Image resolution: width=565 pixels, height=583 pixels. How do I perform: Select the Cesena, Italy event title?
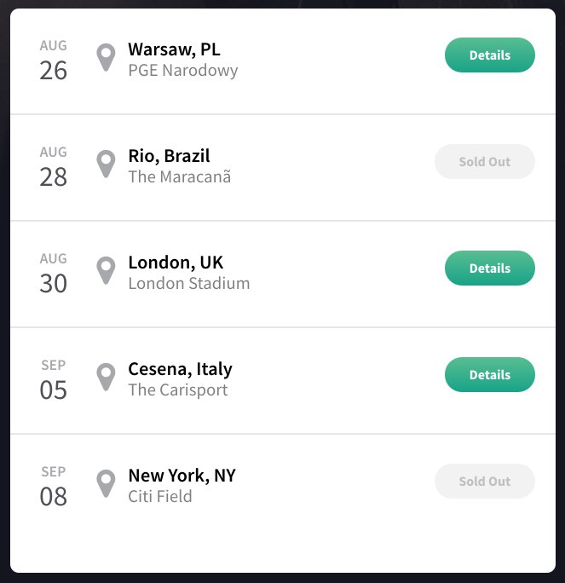click(x=180, y=369)
